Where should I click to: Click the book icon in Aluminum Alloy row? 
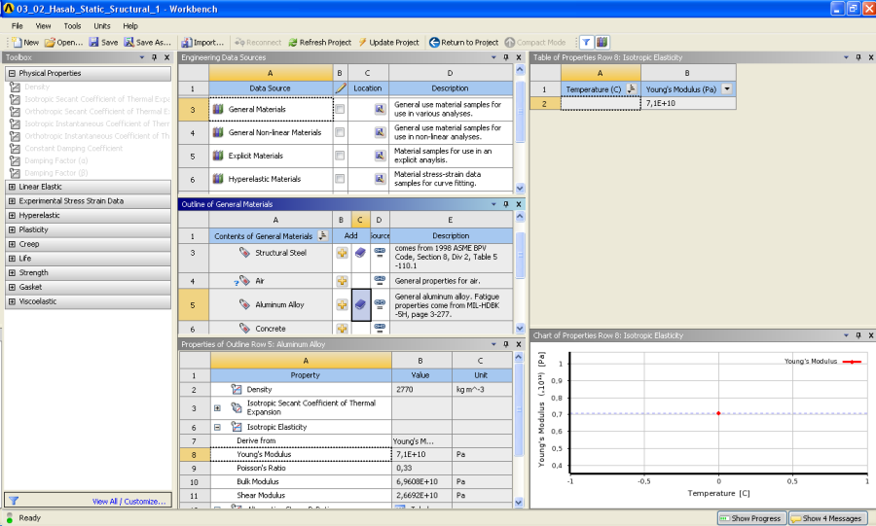360,304
